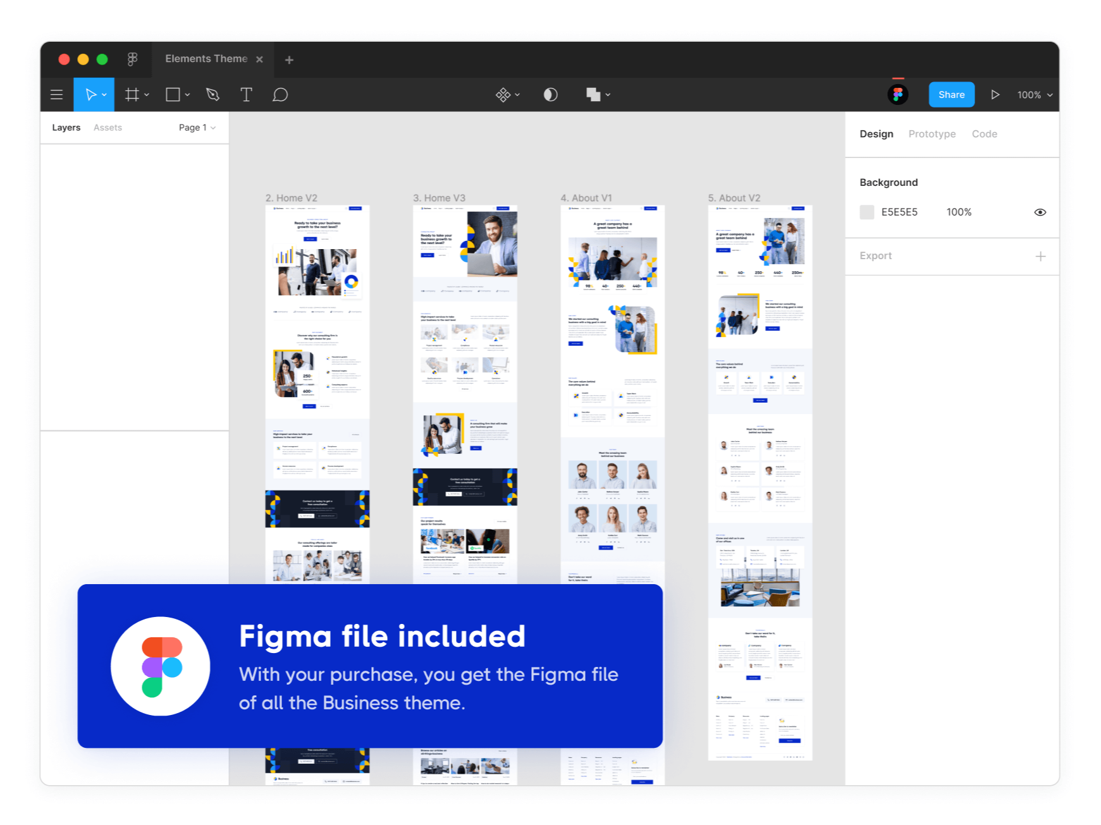Click the Share button

[x=951, y=94]
